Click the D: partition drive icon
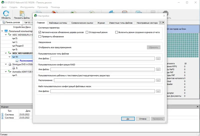This screenshot has height=136, width=200. pos(13,38)
